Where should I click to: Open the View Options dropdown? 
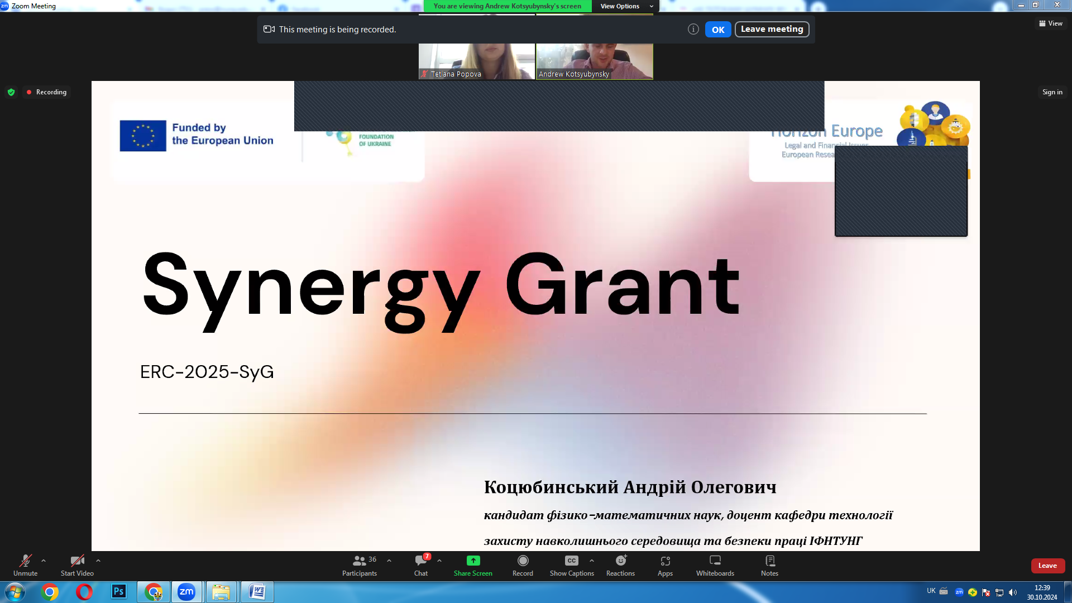625,6
